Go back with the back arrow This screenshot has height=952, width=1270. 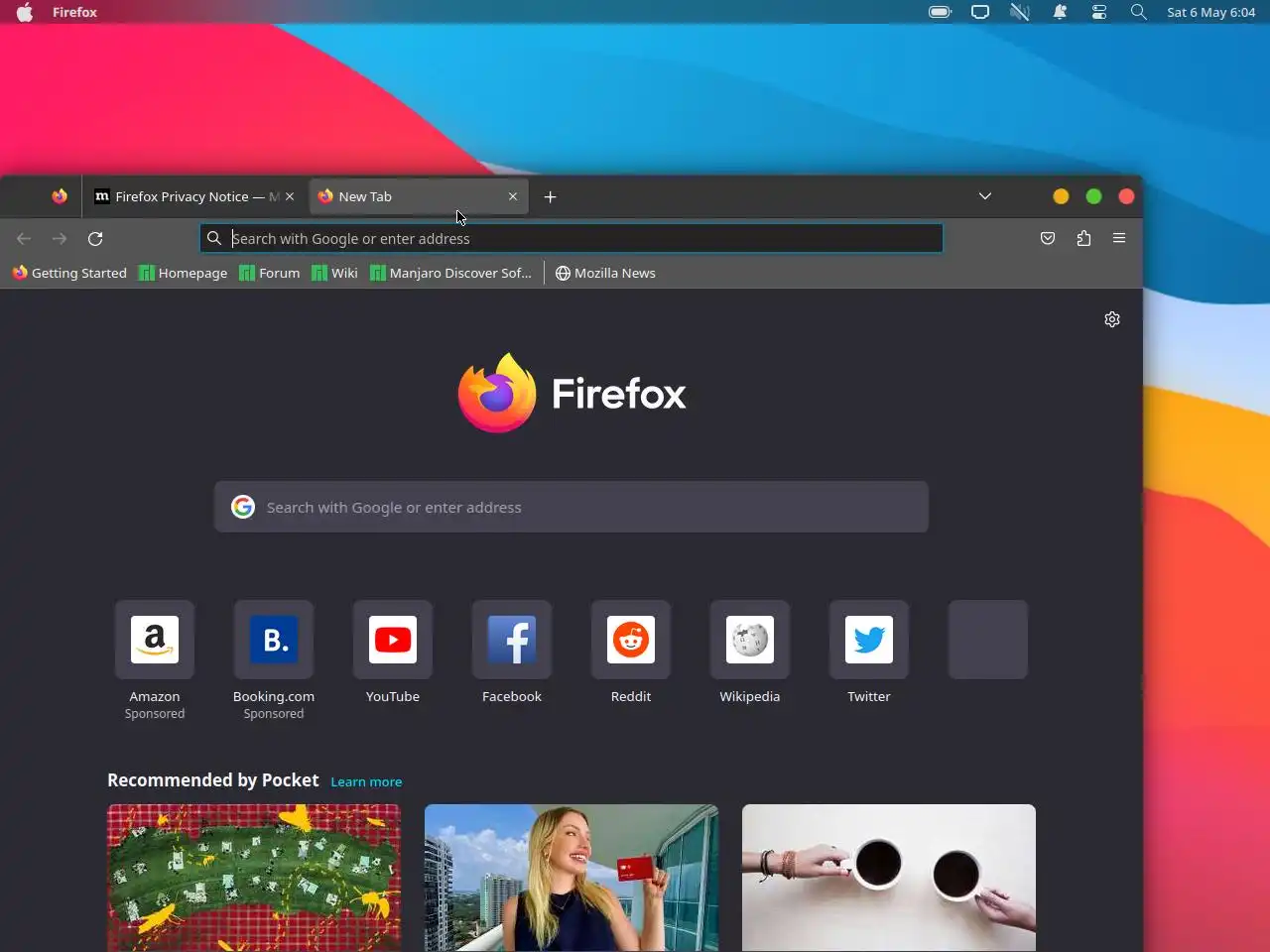[24, 238]
